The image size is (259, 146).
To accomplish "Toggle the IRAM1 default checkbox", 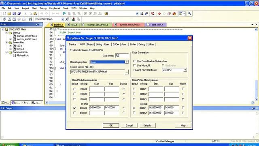I will 134,108.
